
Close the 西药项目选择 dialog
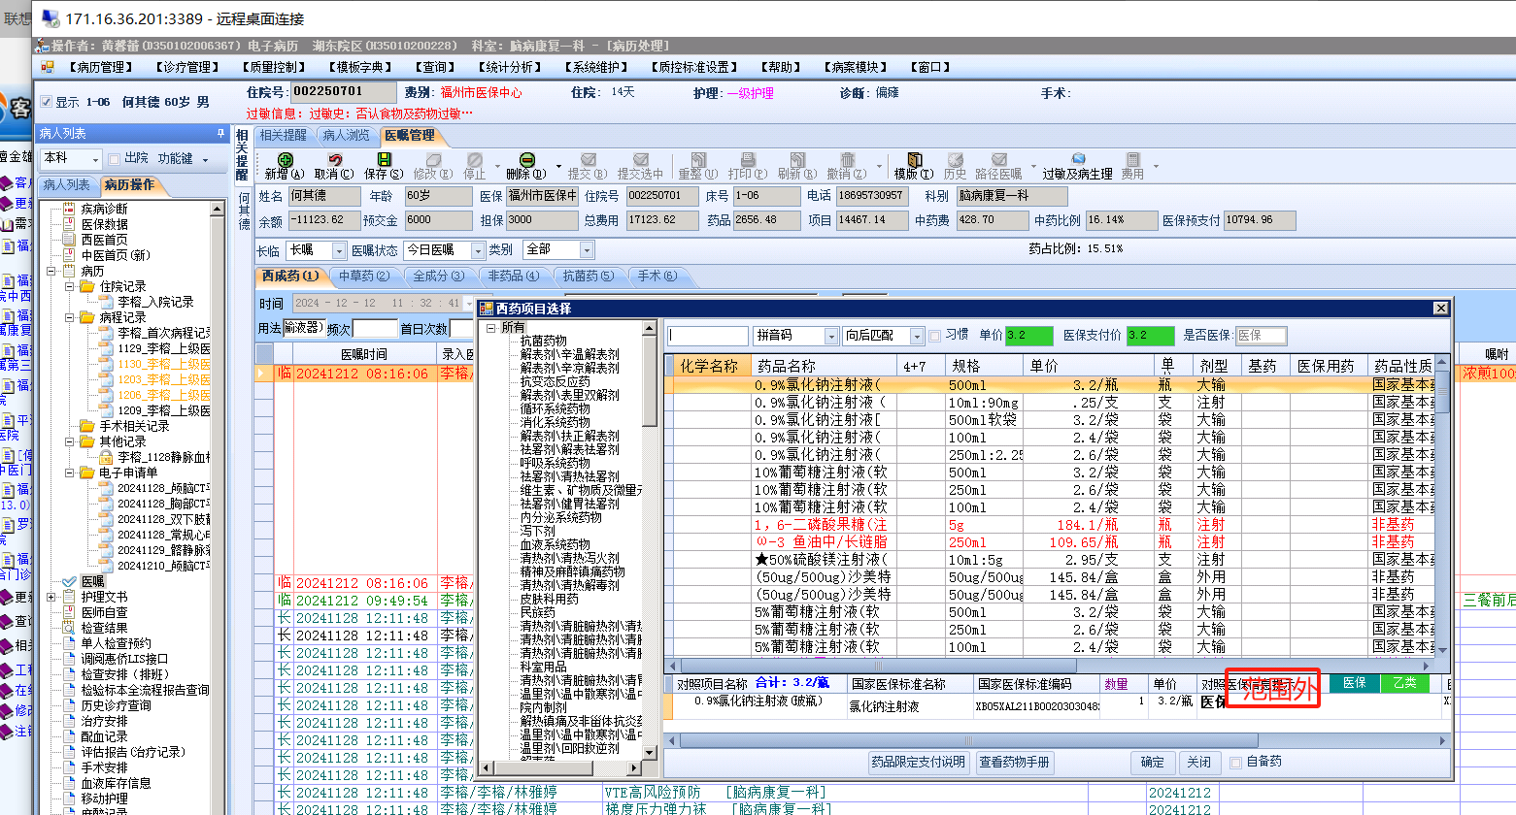[1441, 309]
